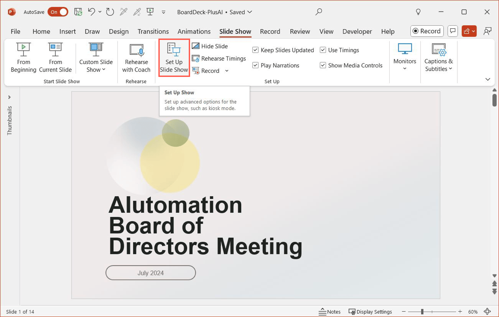The width and height of the screenshot is (499, 317).
Task: Click the scrollbar down arrow
Action: (x=494, y=276)
